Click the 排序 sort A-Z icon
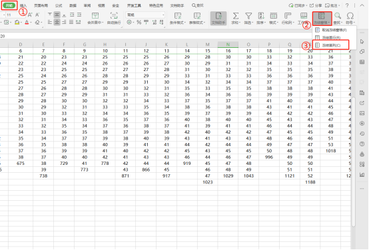The width and height of the screenshot is (369, 250). (261, 16)
